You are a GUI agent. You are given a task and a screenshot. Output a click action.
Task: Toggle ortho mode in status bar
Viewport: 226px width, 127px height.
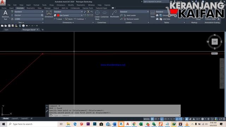pyautogui.click(x=162, y=119)
